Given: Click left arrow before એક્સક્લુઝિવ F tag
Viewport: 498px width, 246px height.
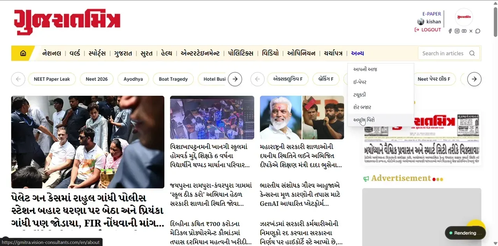Looking at the screenshot, I should pos(257,79).
